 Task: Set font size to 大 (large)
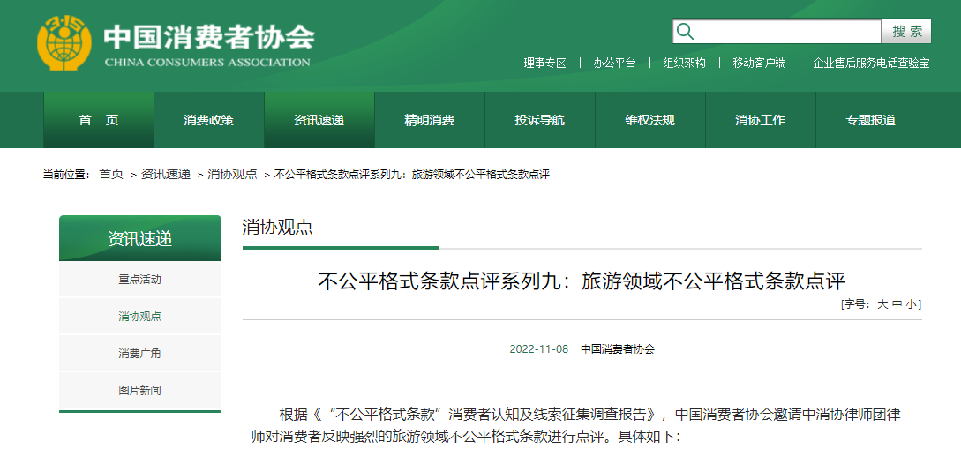pos(882,303)
